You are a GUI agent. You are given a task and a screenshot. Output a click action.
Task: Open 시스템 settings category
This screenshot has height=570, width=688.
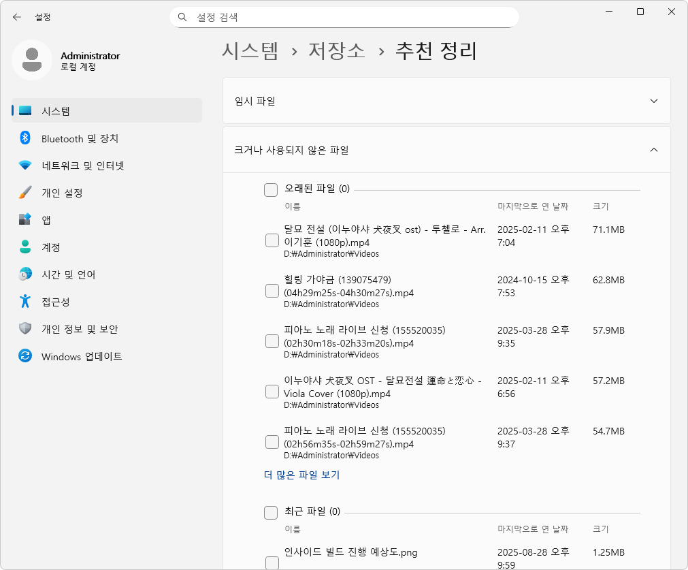pyautogui.click(x=107, y=110)
